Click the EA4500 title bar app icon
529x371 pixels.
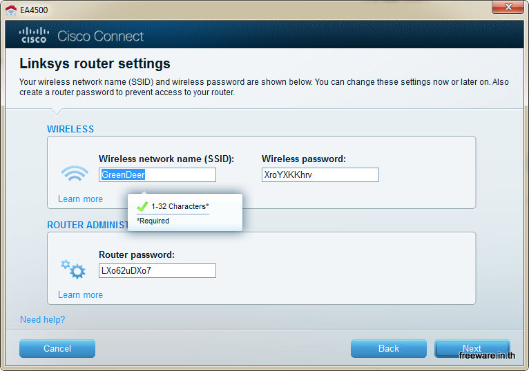(x=11, y=10)
